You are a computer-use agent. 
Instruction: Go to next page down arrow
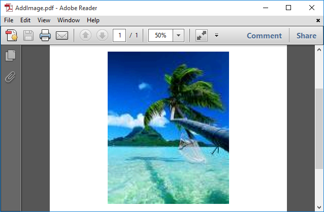pos(102,35)
